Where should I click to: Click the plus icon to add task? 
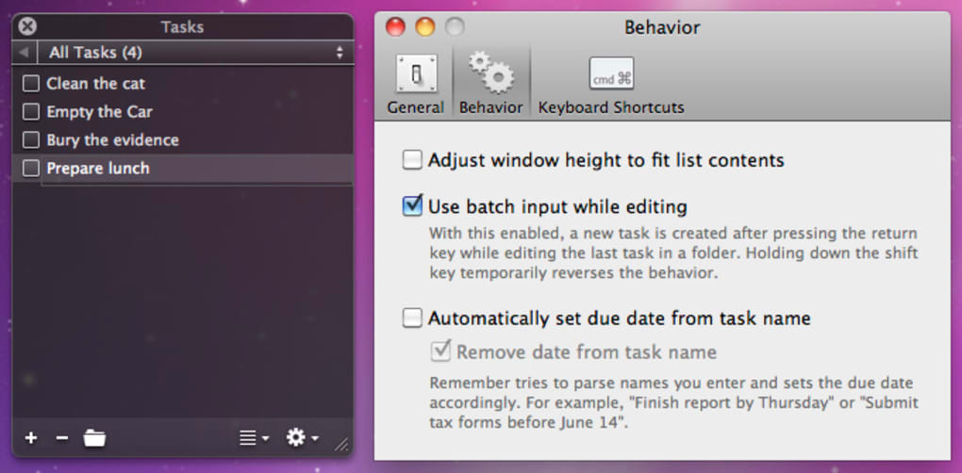(31, 438)
